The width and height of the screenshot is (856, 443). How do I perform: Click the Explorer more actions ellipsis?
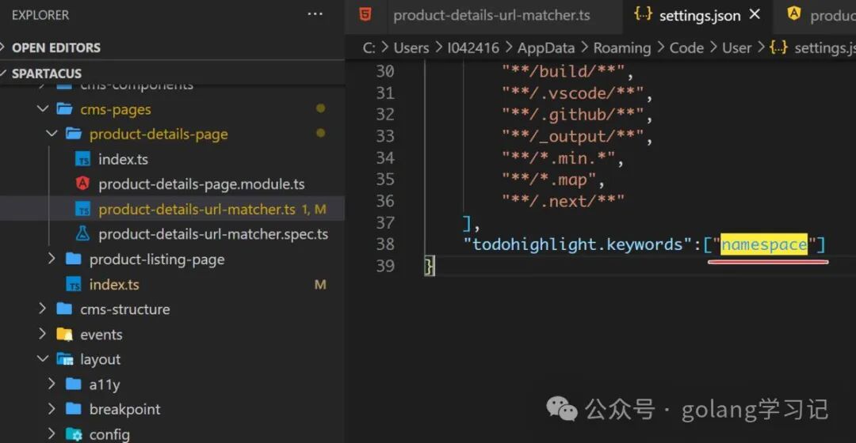[315, 14]
